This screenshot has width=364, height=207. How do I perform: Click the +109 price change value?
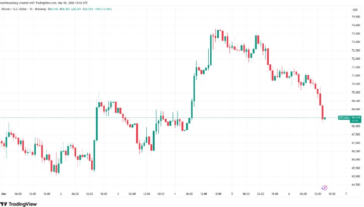[98, 9]
